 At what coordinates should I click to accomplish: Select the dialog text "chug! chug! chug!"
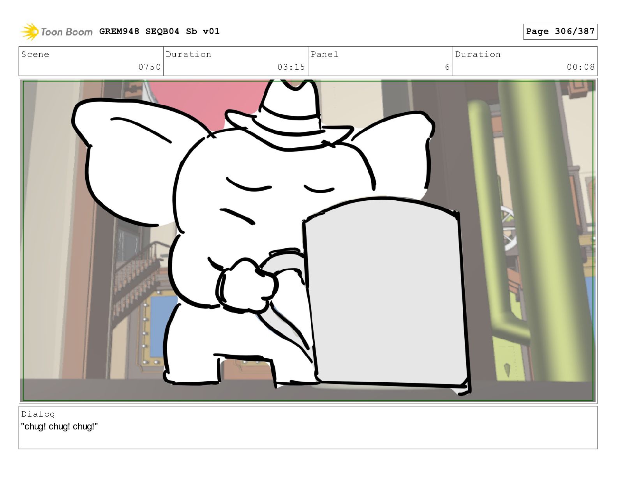(x=59, y=426)
